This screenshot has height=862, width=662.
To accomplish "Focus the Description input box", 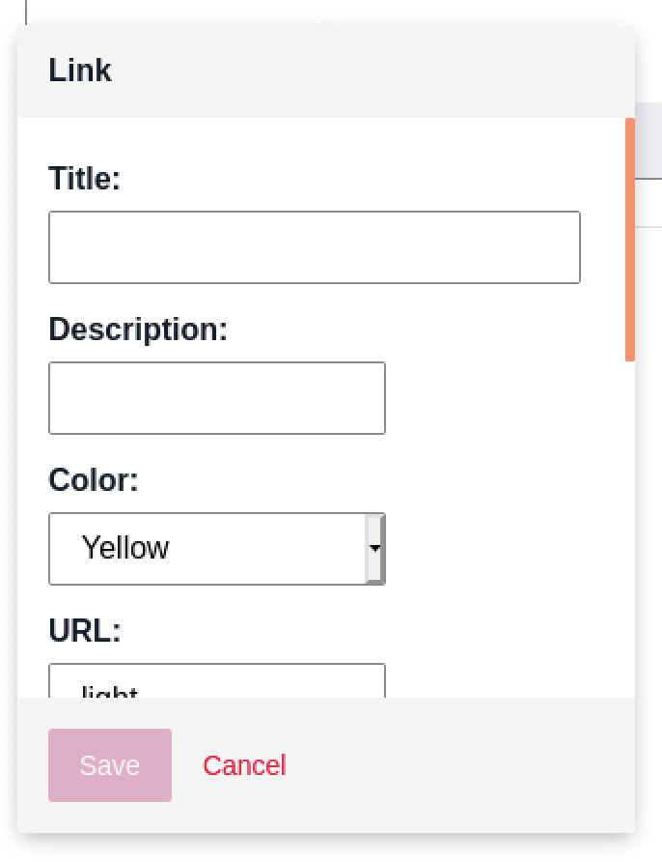I will coord(217,398).
